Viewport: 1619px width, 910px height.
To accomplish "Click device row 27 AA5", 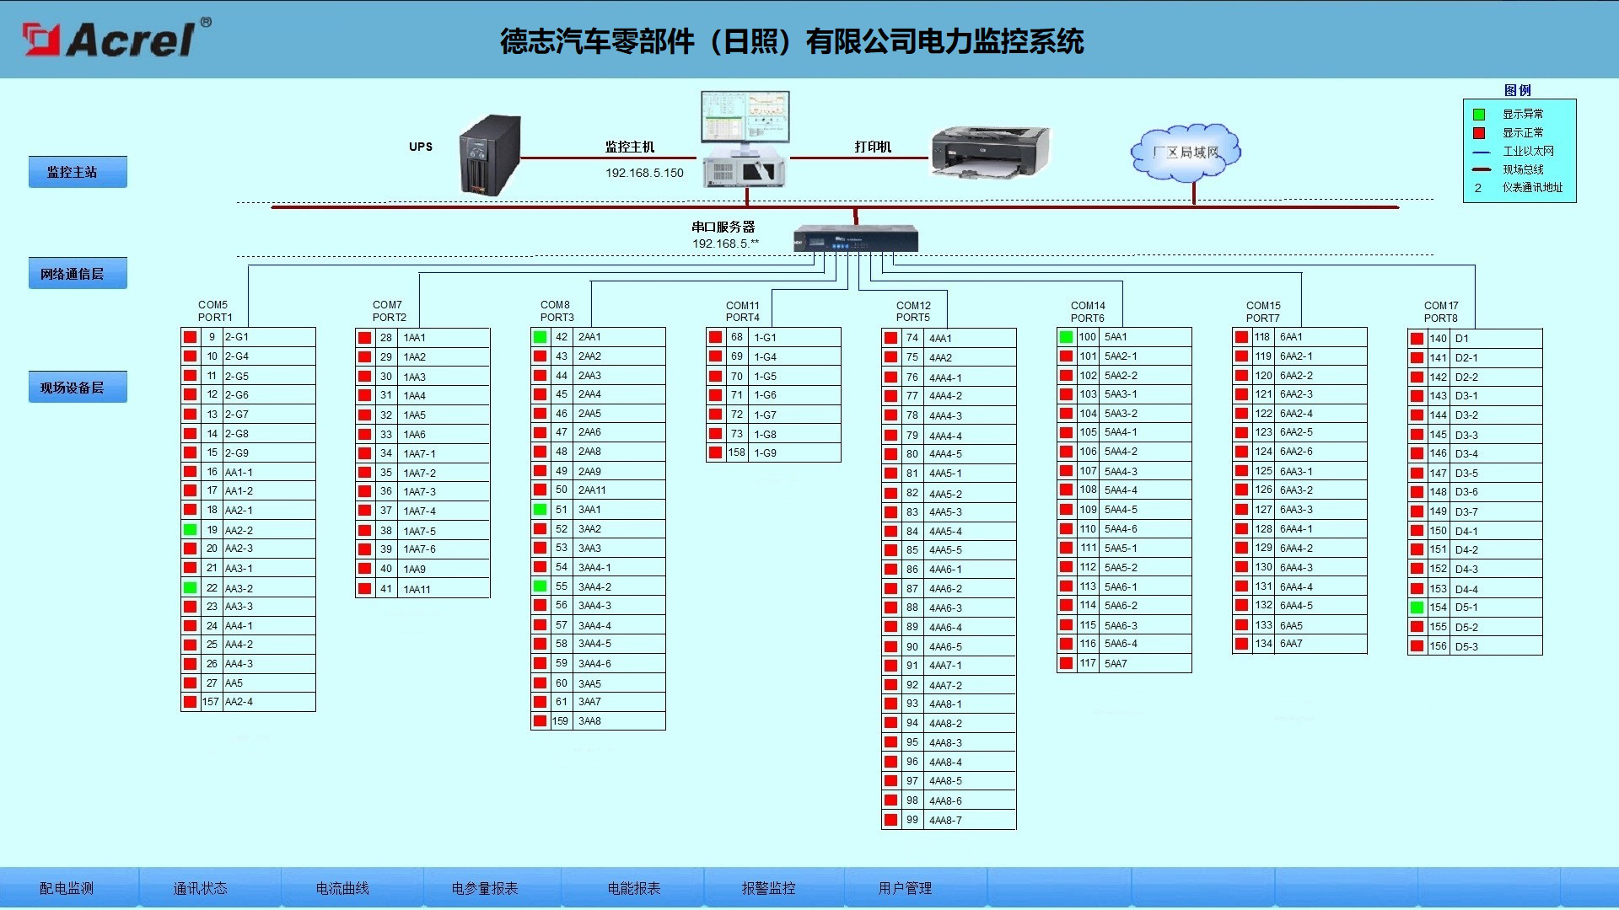I will (248, 683).
